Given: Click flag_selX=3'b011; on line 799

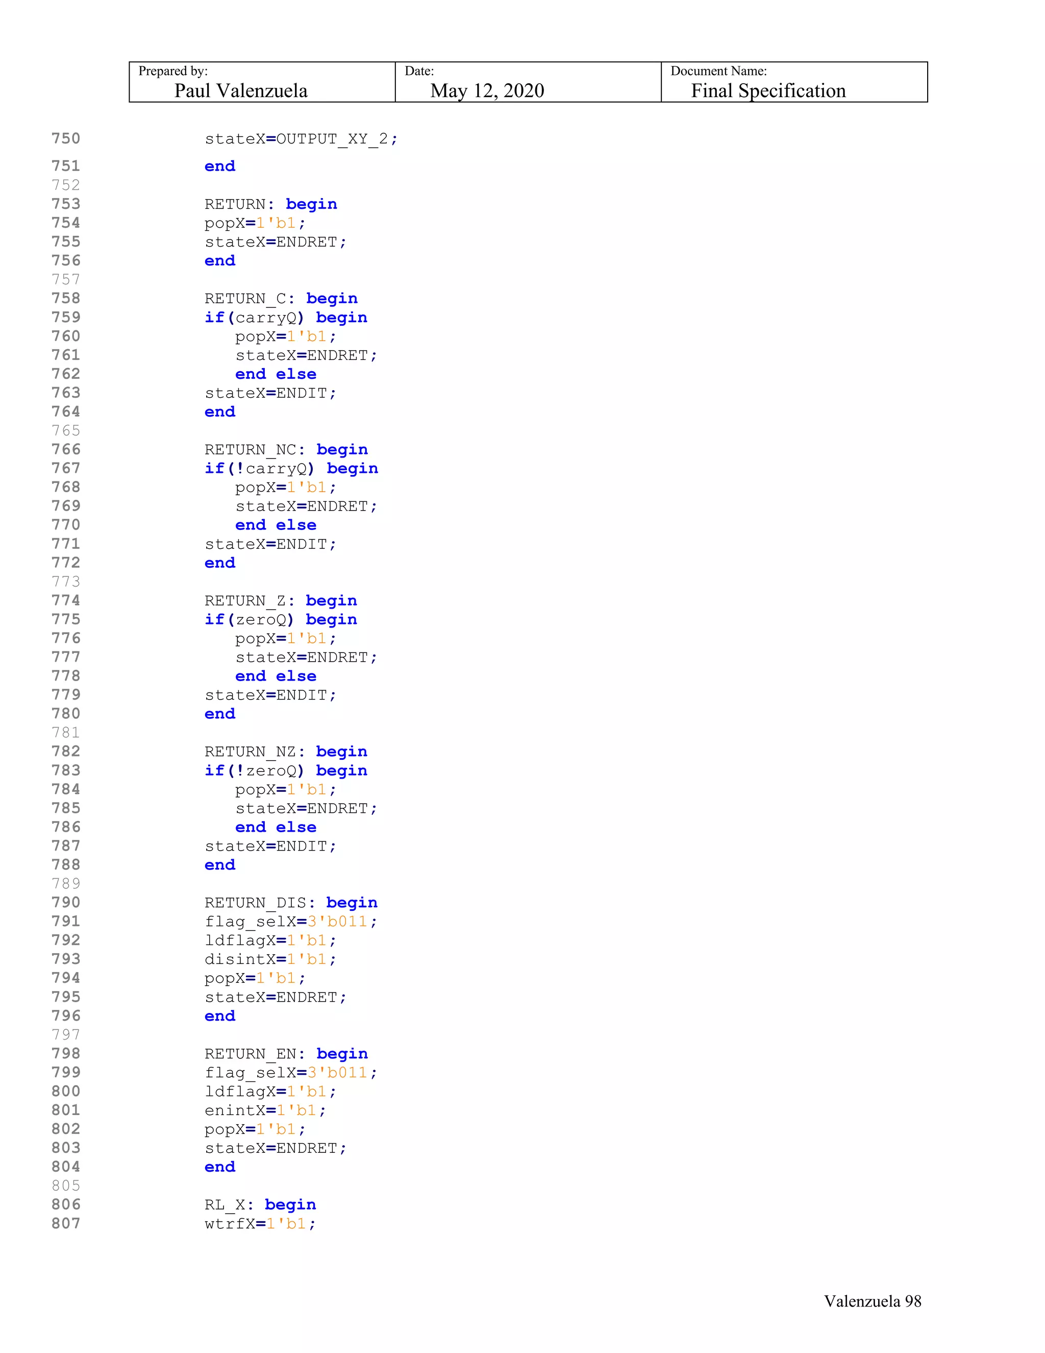Looking at the screenshot, I should [291, 1073].
